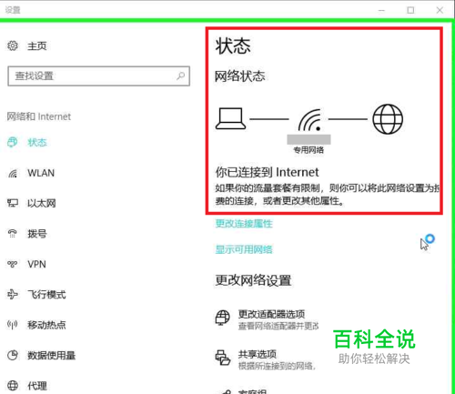Click the 代理 globe icon
The height and width of the screenshot is (394, 455).
(x=13, y=386)
